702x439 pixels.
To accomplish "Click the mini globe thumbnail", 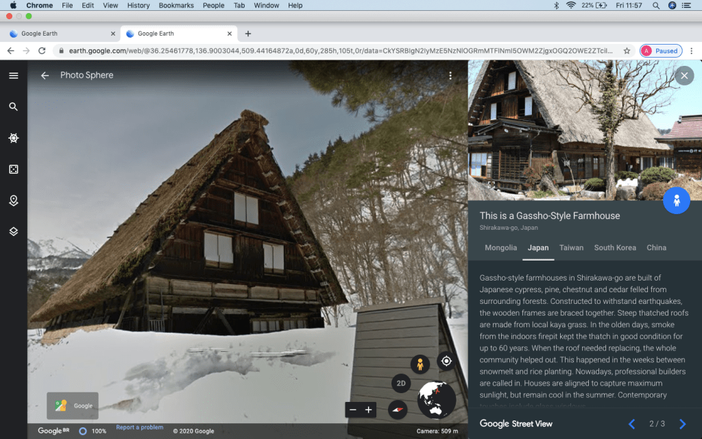I will 436,399.
